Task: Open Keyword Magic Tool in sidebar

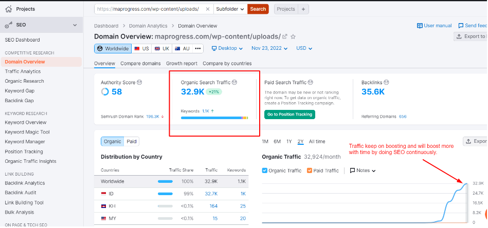Action: point(27,132)
